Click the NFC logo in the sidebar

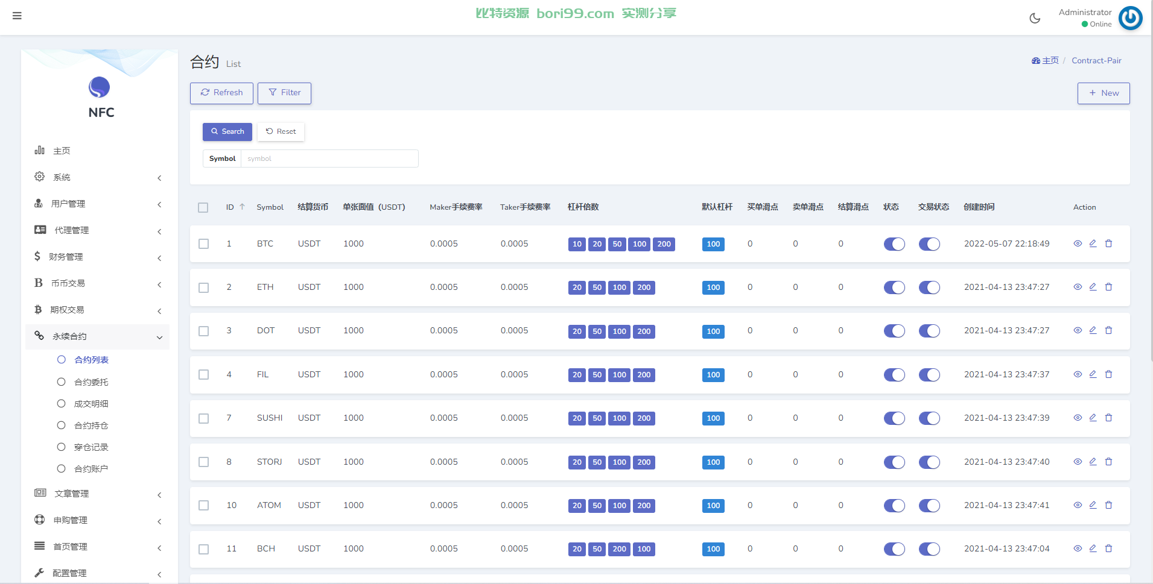[x=100, y=87]
